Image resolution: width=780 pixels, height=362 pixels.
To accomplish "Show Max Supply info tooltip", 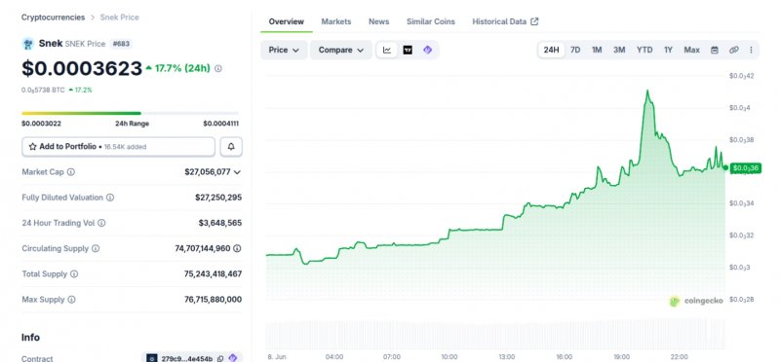I will (x=71, y=300).
